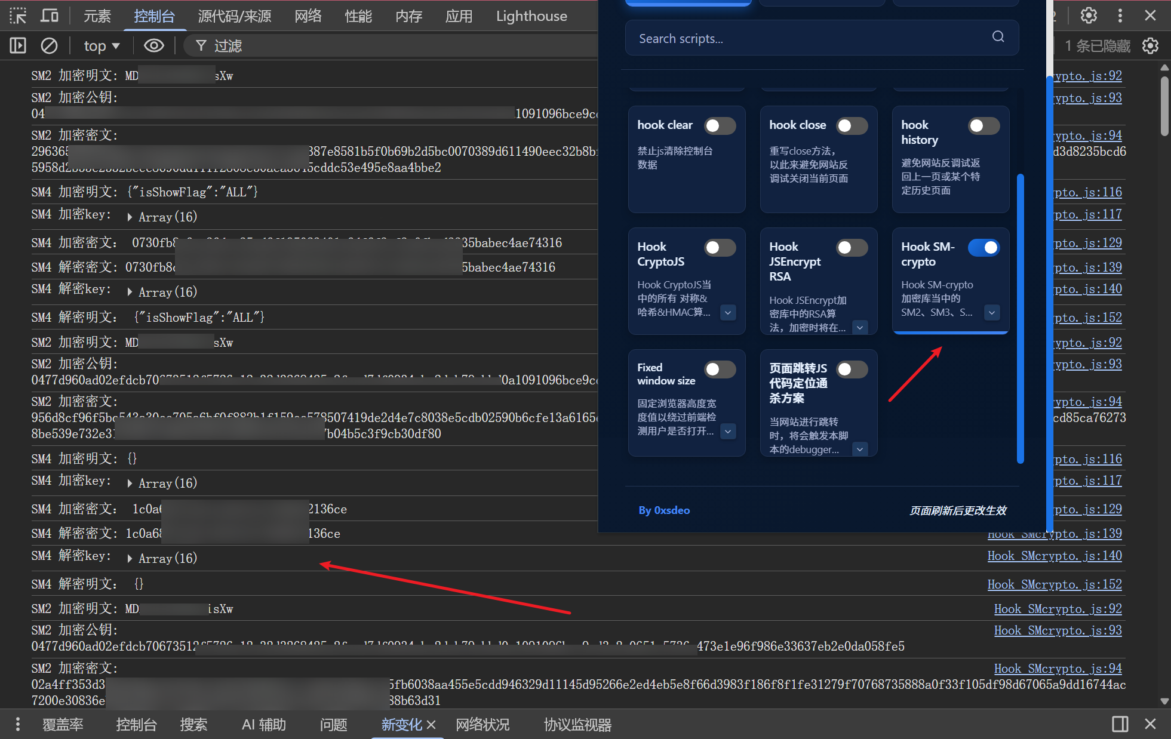
Task: Expand Array(16) under the first SM4 加密key
Action: coord(130,217)
